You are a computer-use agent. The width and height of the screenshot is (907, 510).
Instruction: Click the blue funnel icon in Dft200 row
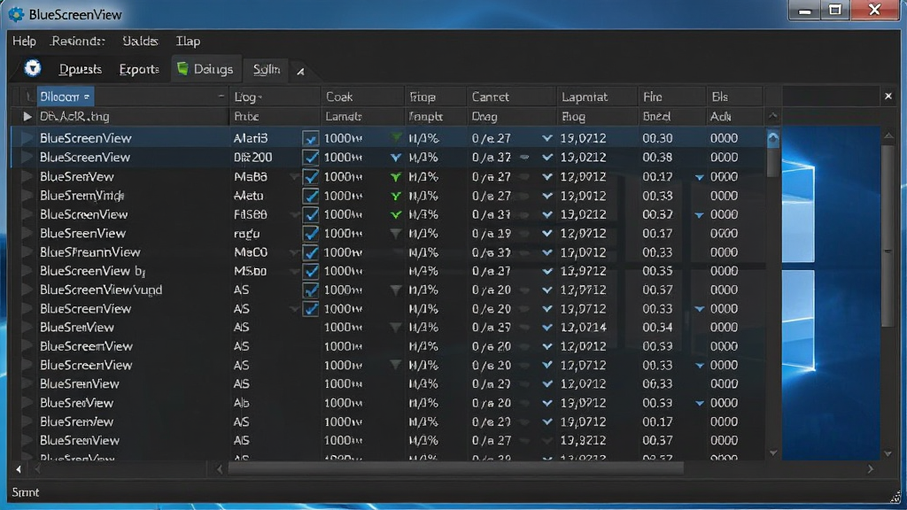[396, 157]
